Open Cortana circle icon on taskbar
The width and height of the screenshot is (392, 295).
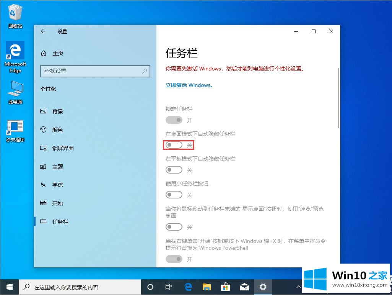150,287
